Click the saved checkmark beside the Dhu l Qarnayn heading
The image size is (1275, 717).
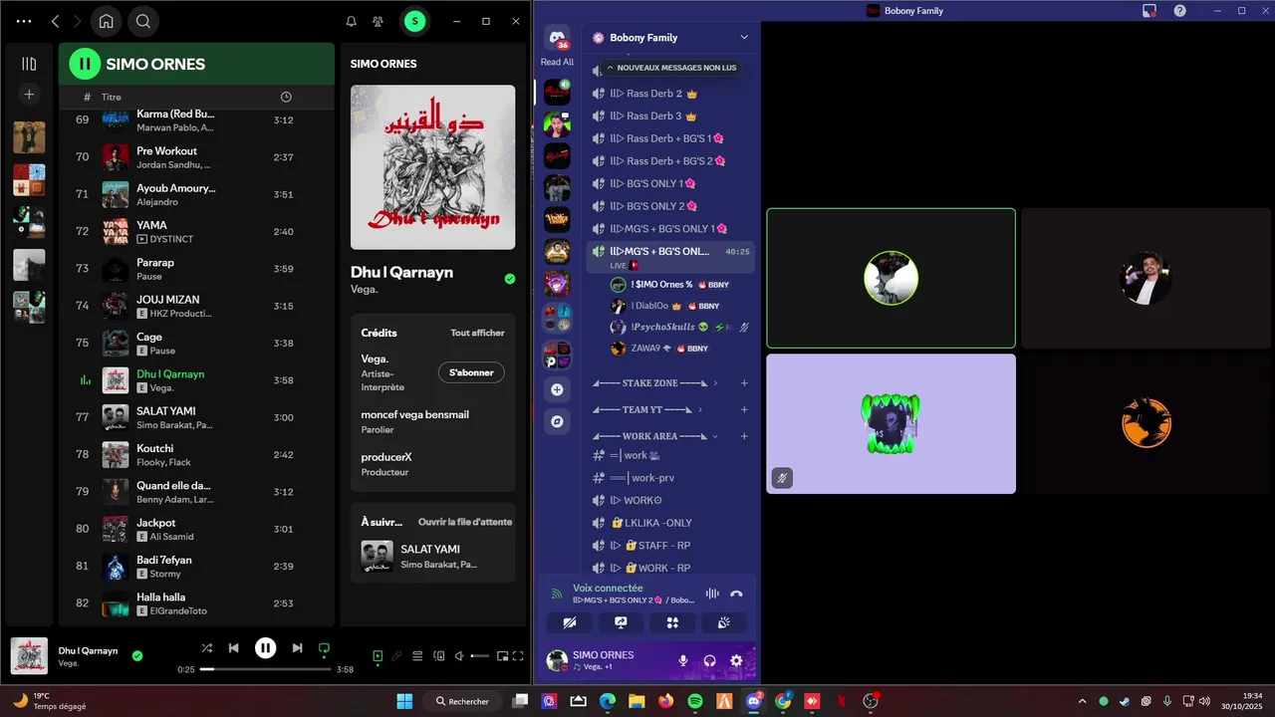[x=510, y=279]
